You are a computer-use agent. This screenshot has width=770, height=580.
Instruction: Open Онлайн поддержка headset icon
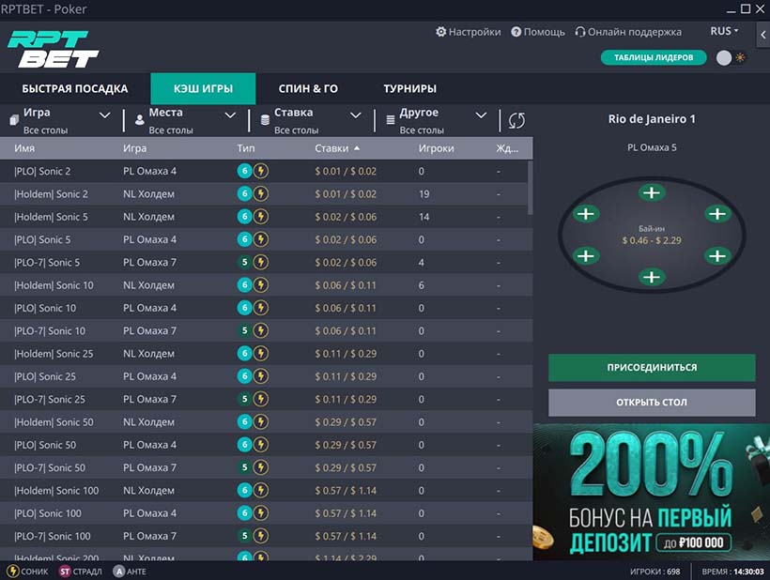coord(580,32)
